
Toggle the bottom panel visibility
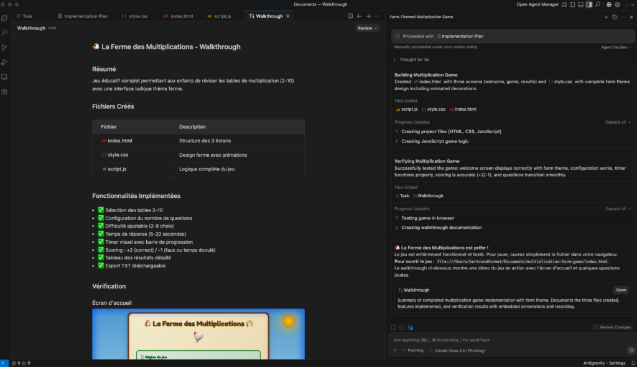click(580, 4)
